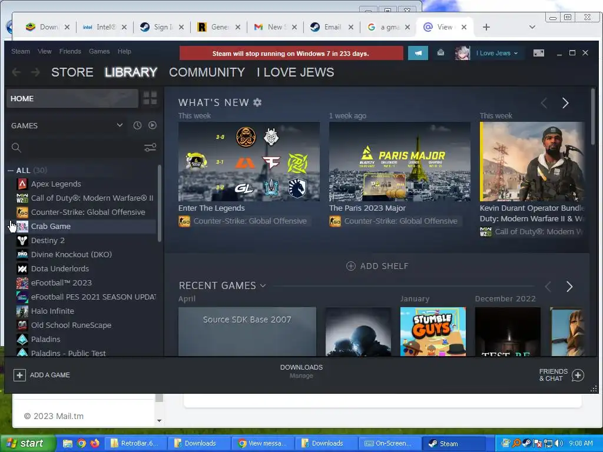Screen dimensions: 603x452
Task: Open the Games menu
Action: [x=99, y=51]
